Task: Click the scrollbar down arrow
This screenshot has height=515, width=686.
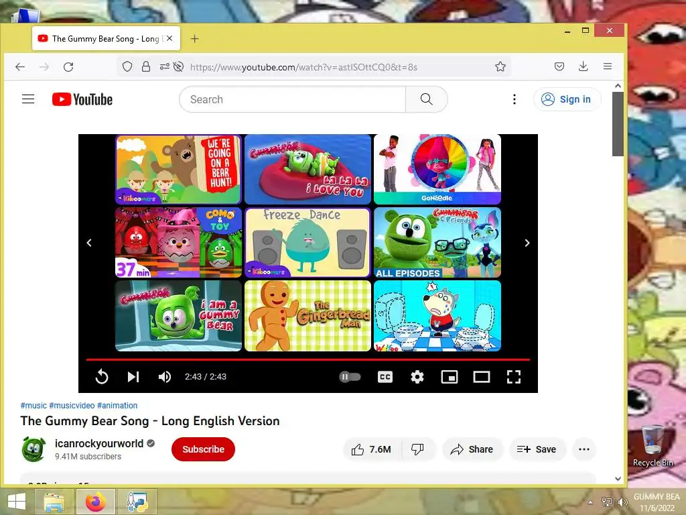Action: pos(618,479)
